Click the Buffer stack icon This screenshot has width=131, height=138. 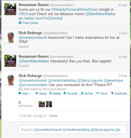click(82, 93)
